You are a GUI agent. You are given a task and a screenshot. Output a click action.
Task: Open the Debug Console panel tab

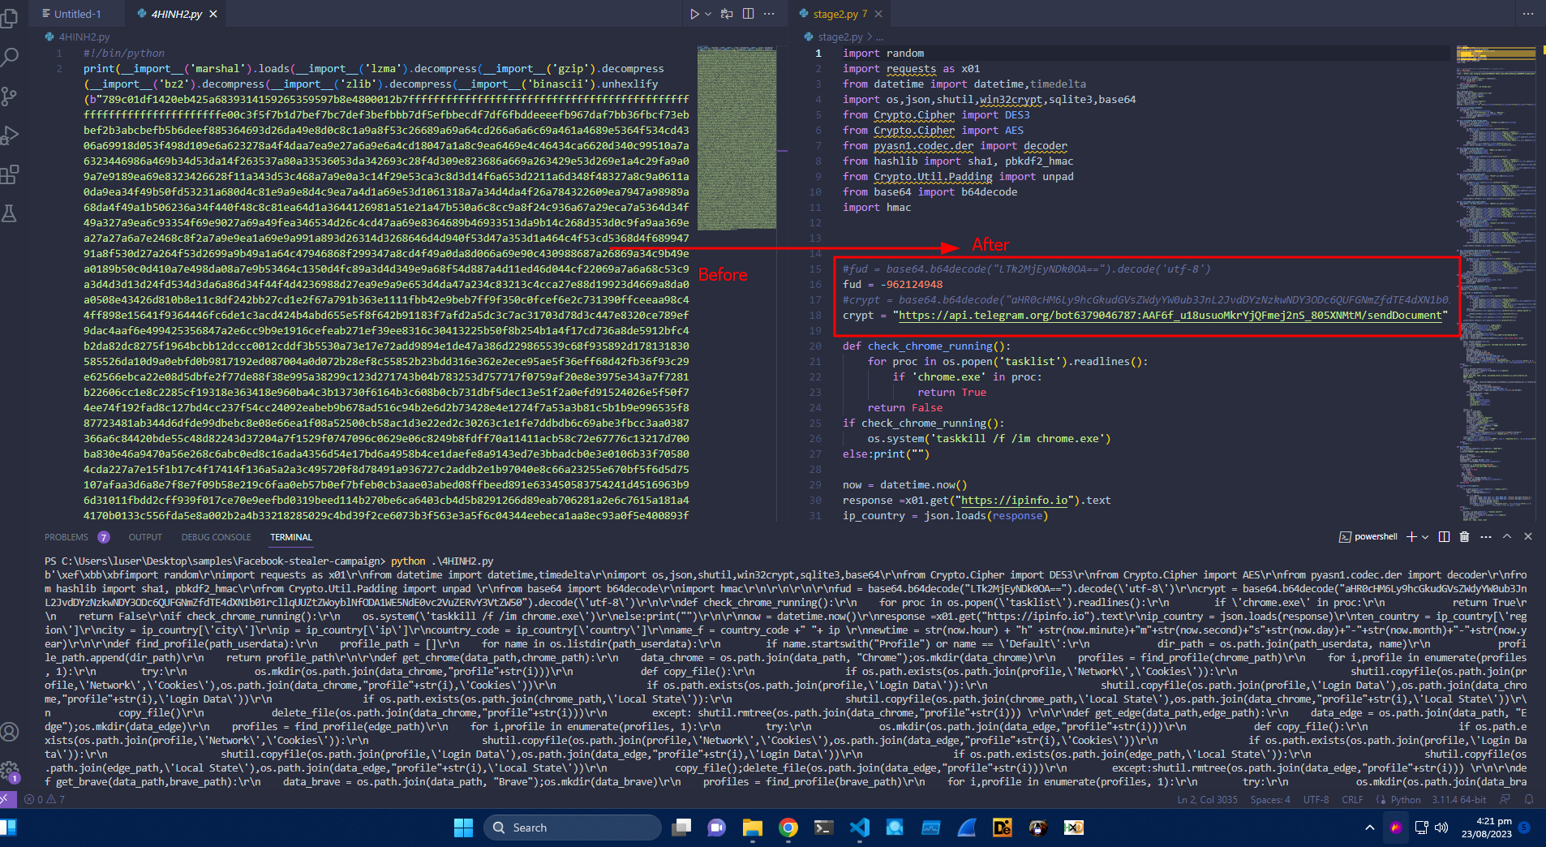(216, 537)
